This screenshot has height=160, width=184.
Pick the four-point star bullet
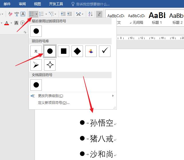tap(50, 65)
